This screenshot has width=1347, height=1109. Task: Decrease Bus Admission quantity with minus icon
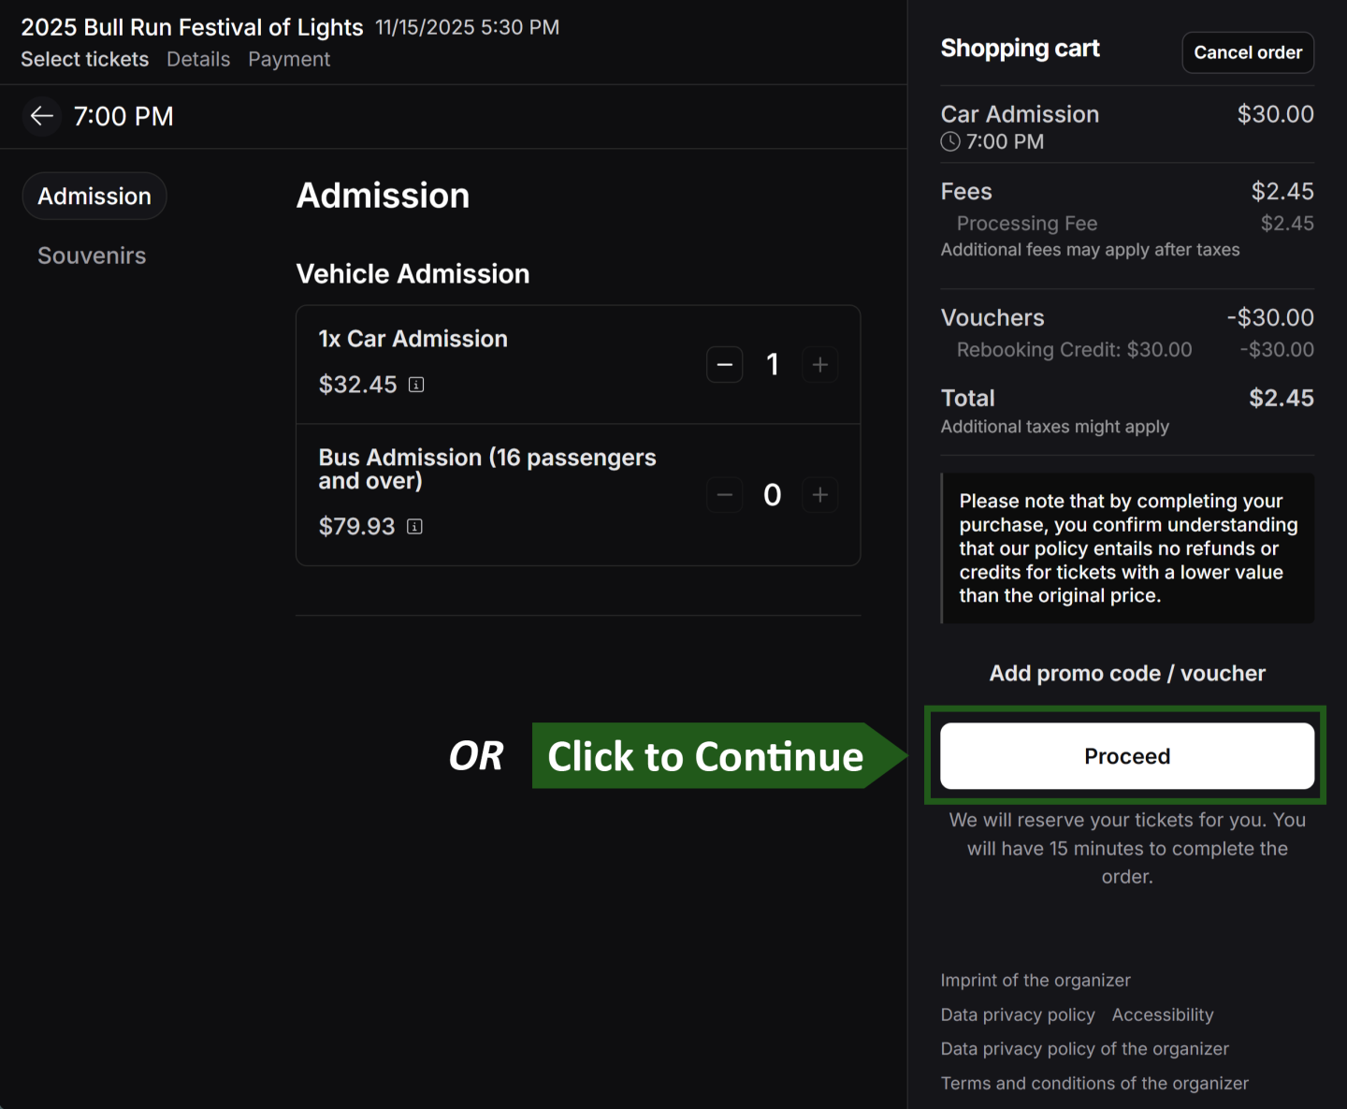[x=725, y=495]
